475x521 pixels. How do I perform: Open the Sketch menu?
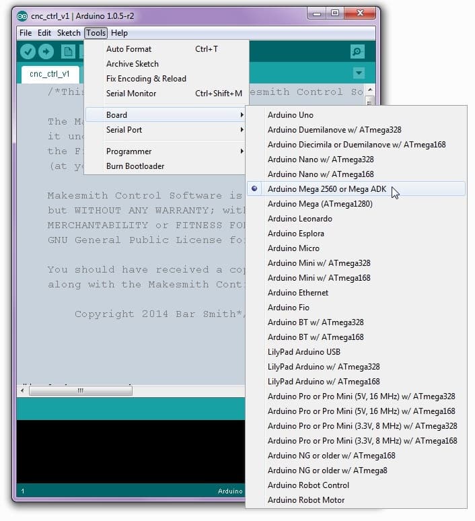pos(69,33)
